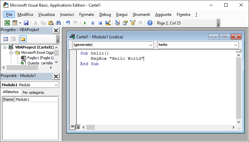The height and width of the screenshot is (142, 249).
Task: Click the Insert UserForm toolbar icon
Action: click(x=15, y=23)
